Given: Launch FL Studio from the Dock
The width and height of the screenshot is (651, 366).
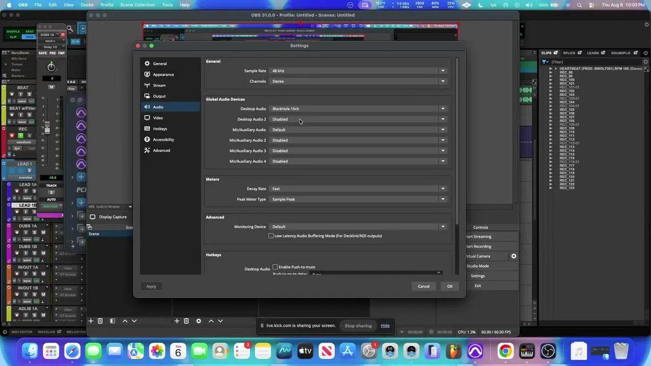Looking at the screenshot, I should pyautogui.click(x=454, y=351).
